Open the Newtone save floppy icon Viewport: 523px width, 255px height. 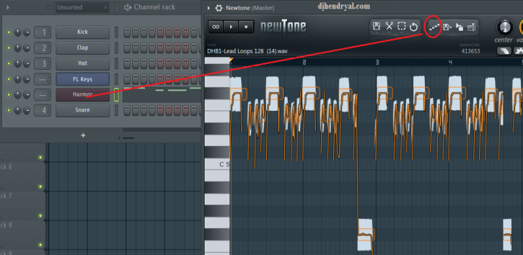377,27
